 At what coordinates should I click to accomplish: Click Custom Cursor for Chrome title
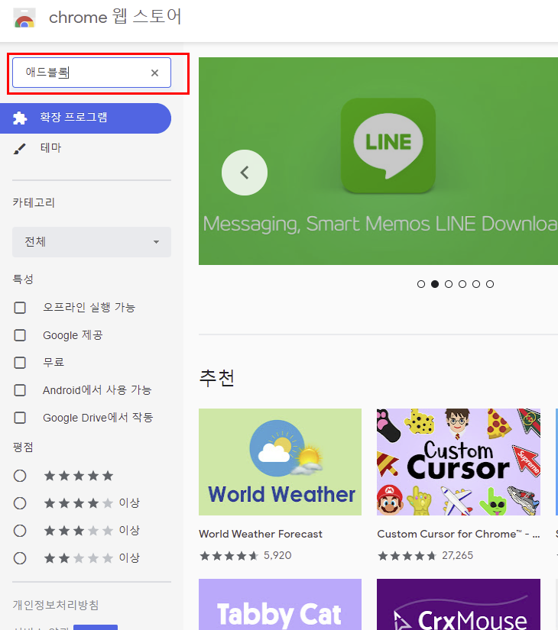coord(458,534)
